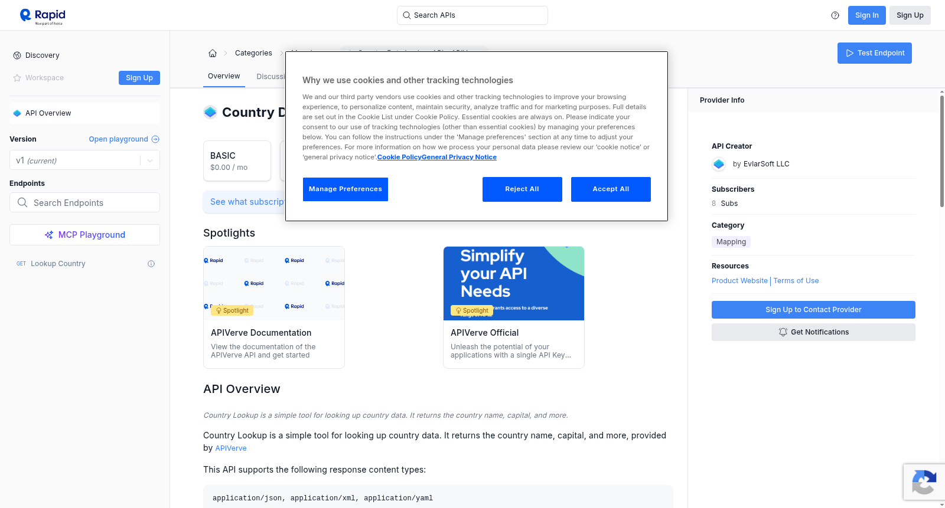
Task: Click Sign Up to Contact Provider
Action: tap(813, 310)
